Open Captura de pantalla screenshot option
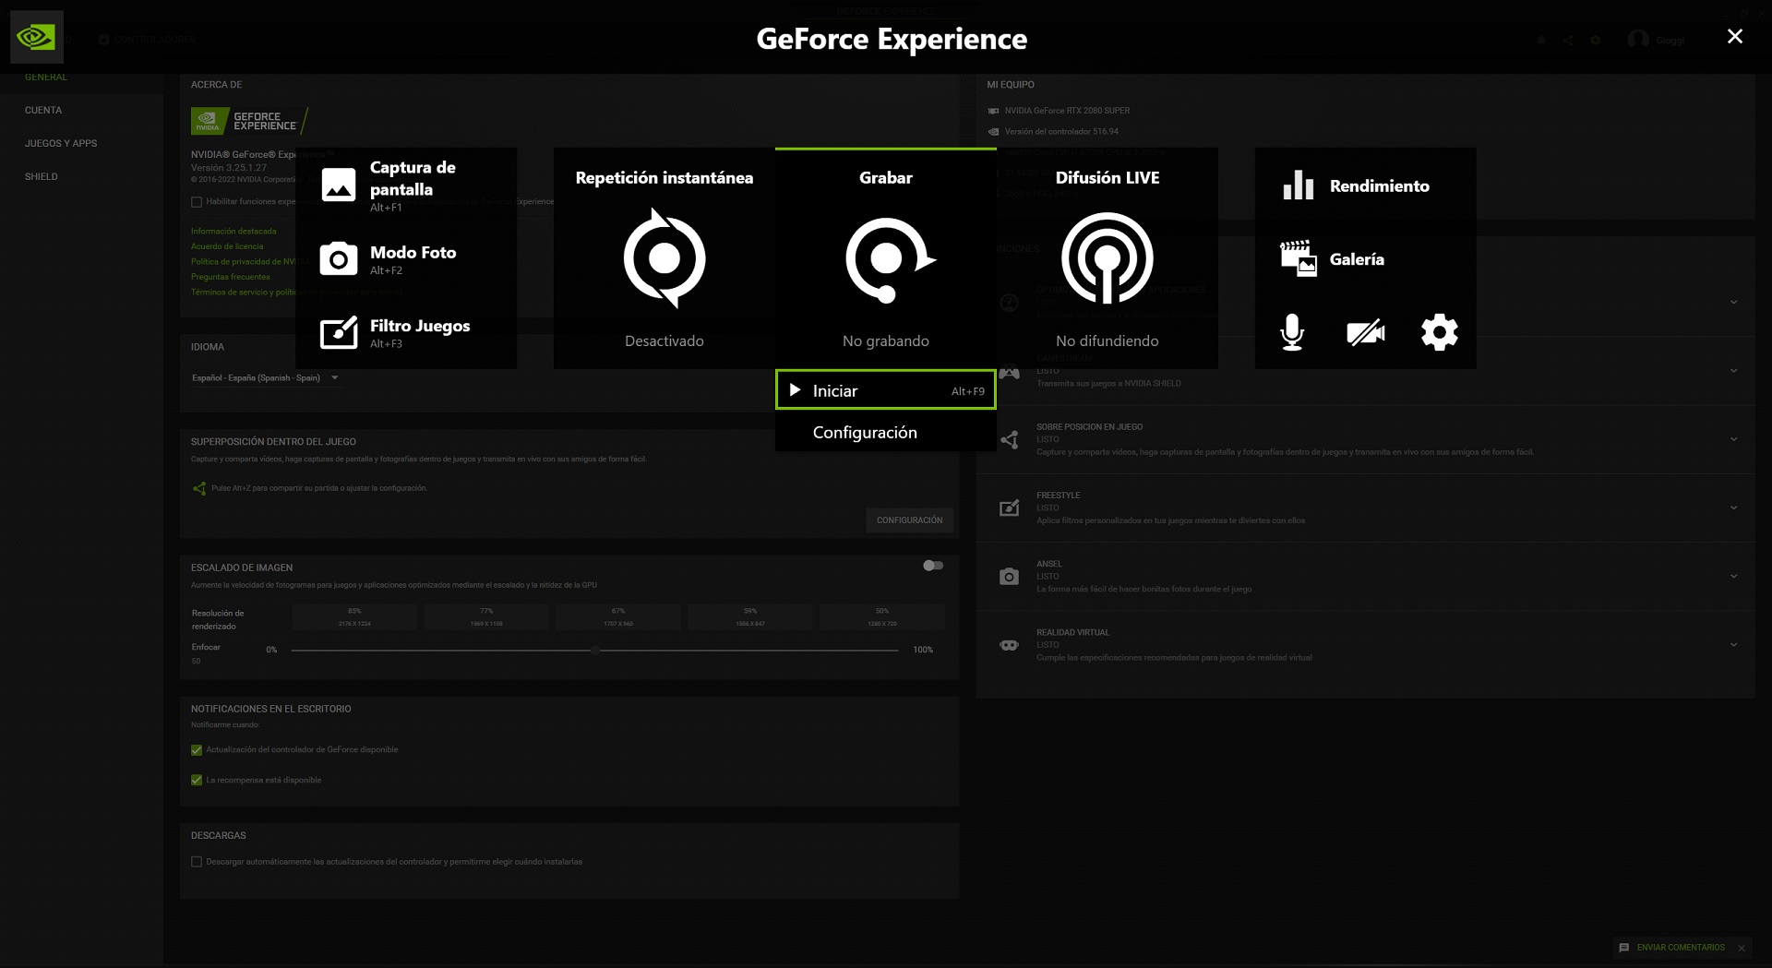This screenshot has width=1772, height=968. 406,185
